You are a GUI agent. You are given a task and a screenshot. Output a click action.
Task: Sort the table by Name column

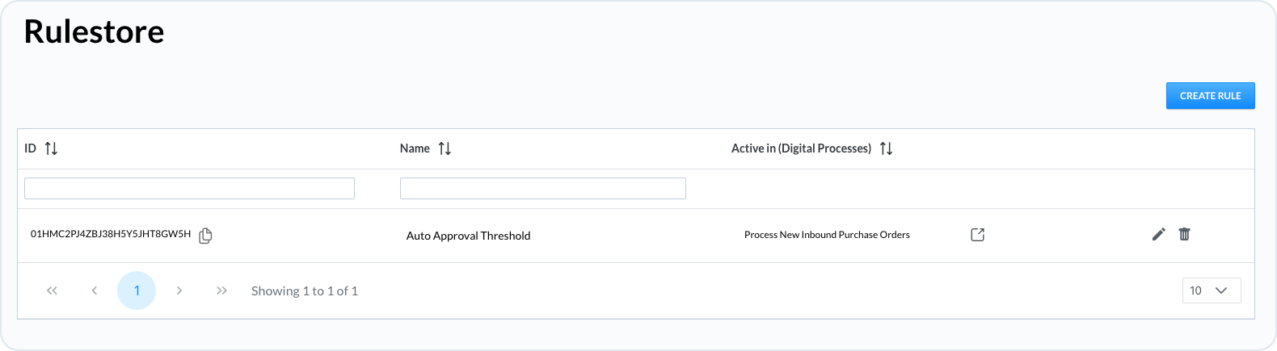[x=445, y=148]
